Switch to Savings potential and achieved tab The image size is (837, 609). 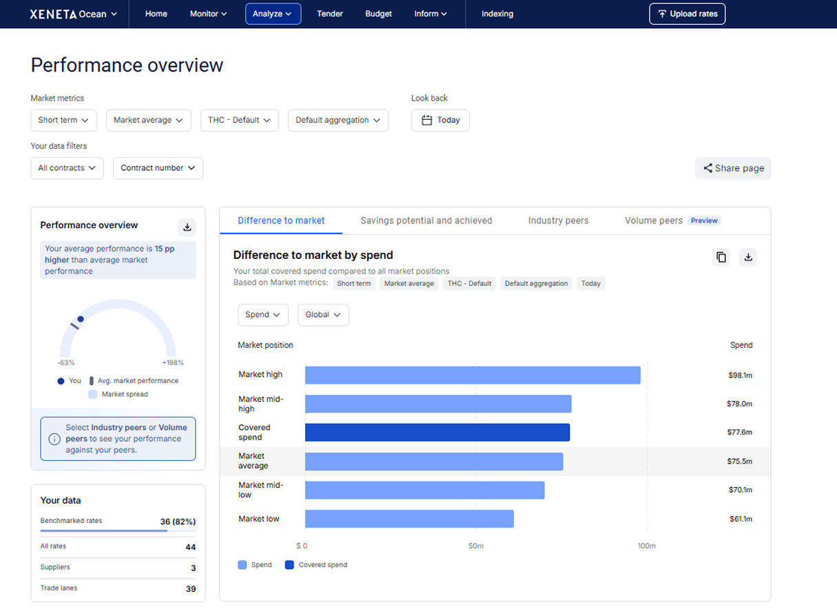tap(426, 220)
